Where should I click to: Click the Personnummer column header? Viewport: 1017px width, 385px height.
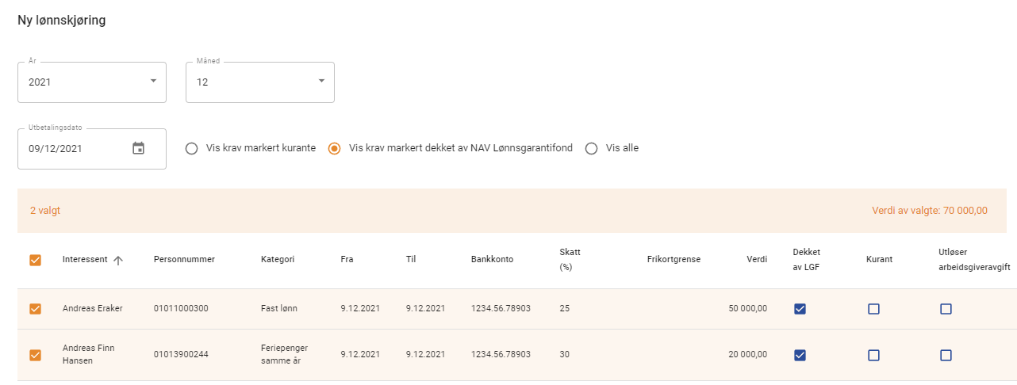184,259
